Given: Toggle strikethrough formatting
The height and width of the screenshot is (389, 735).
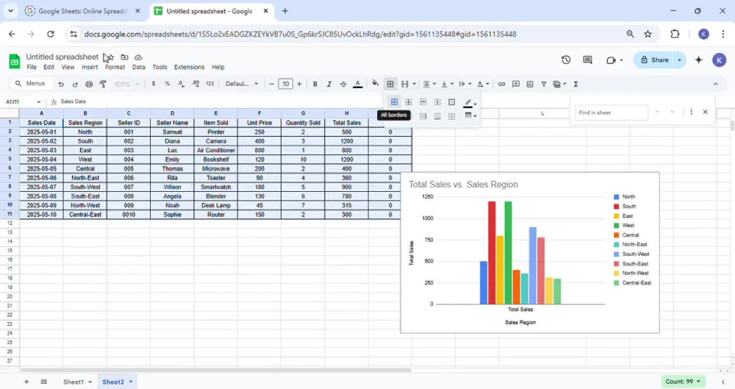Looking at the screenshot, I should pyautogui.click(x=343, y=84).
